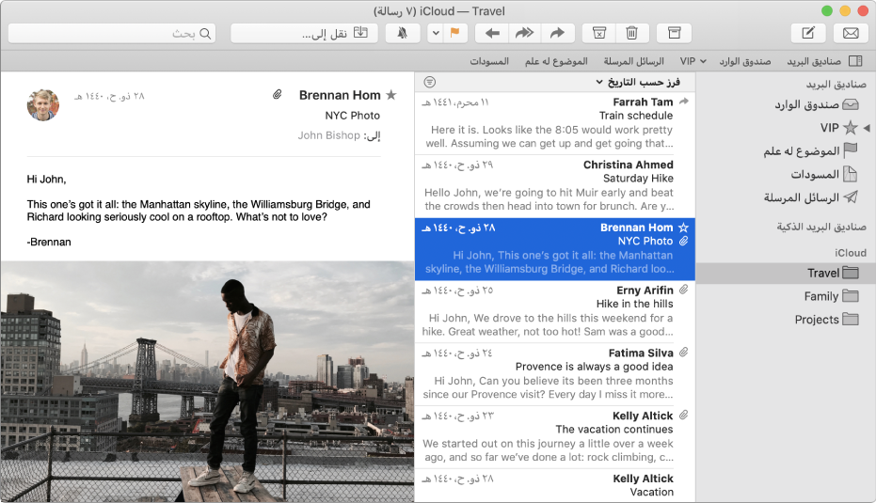Viewport: 876px width, 503px height.
Task: Select the Travel folder
Action: coord(786,273)
